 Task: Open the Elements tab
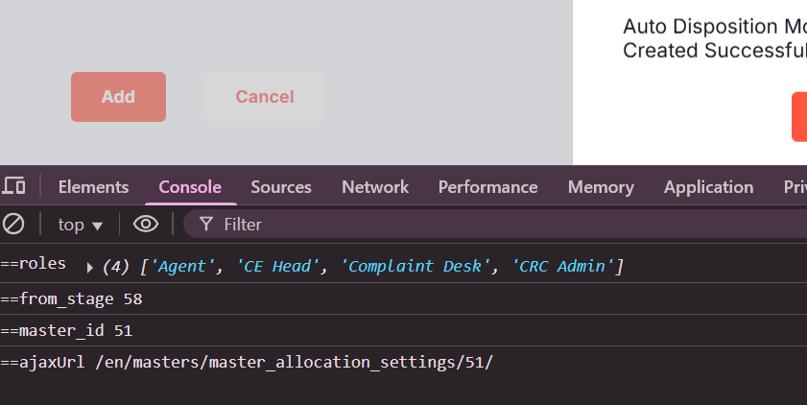(93, 187)
